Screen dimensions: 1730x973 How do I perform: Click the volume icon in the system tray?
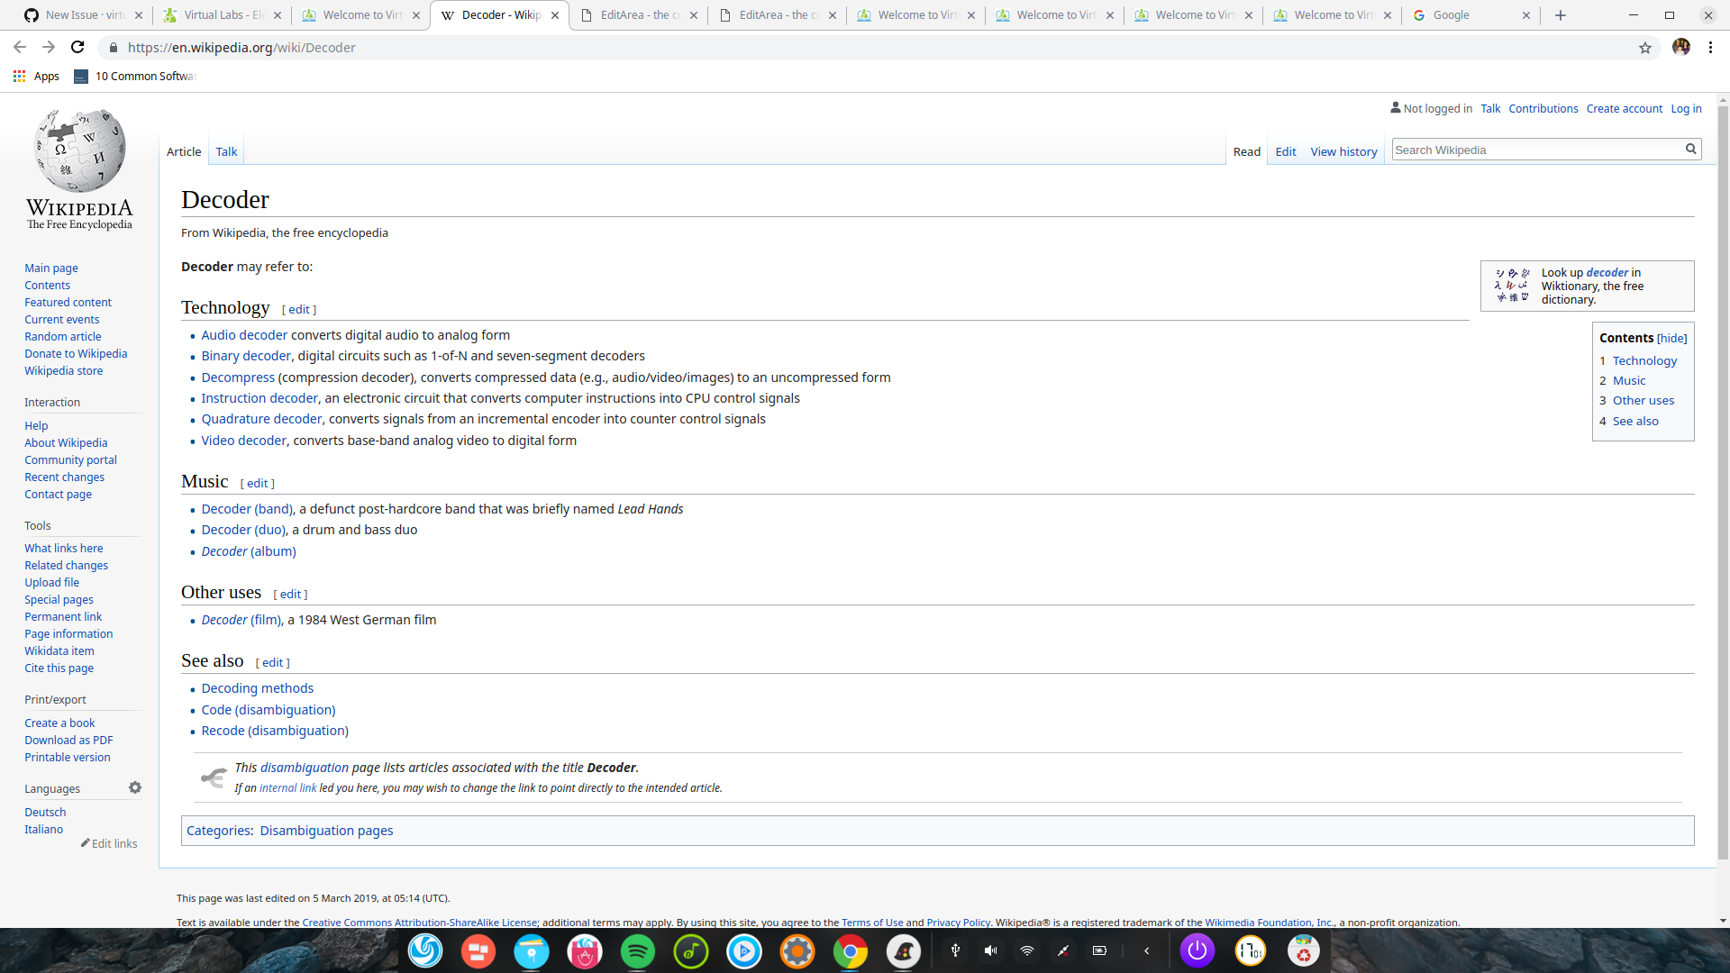(x=990, y=950)
